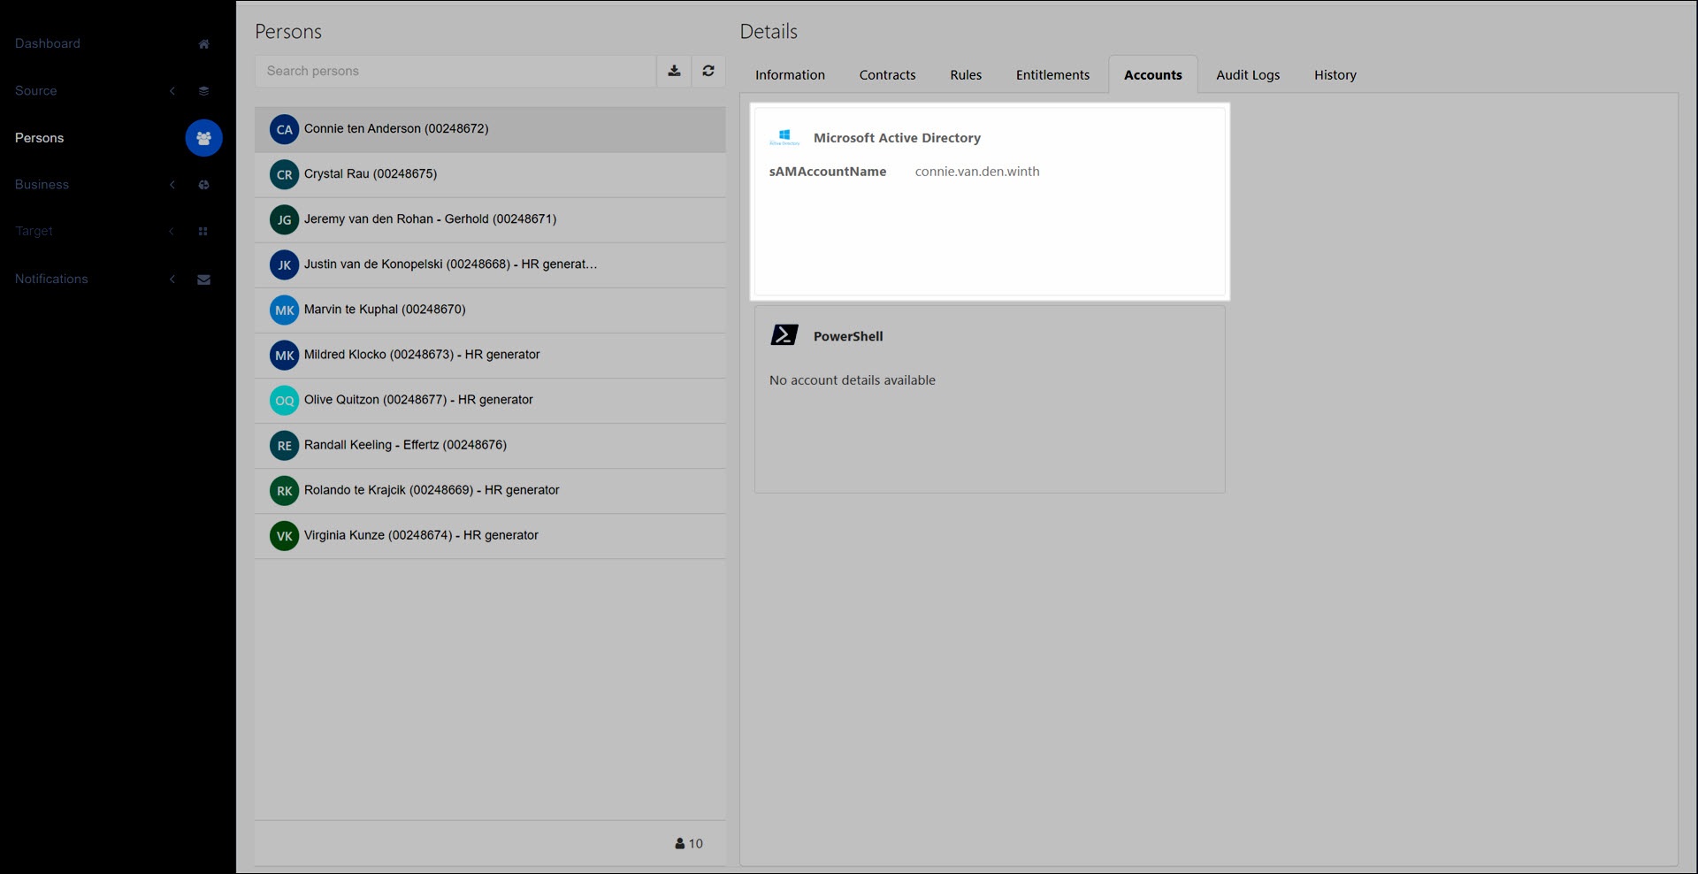Screen dimensions: 1698x874
Task: Click the OQ avatar for Olive Quitzon
Action: point(284,400)
